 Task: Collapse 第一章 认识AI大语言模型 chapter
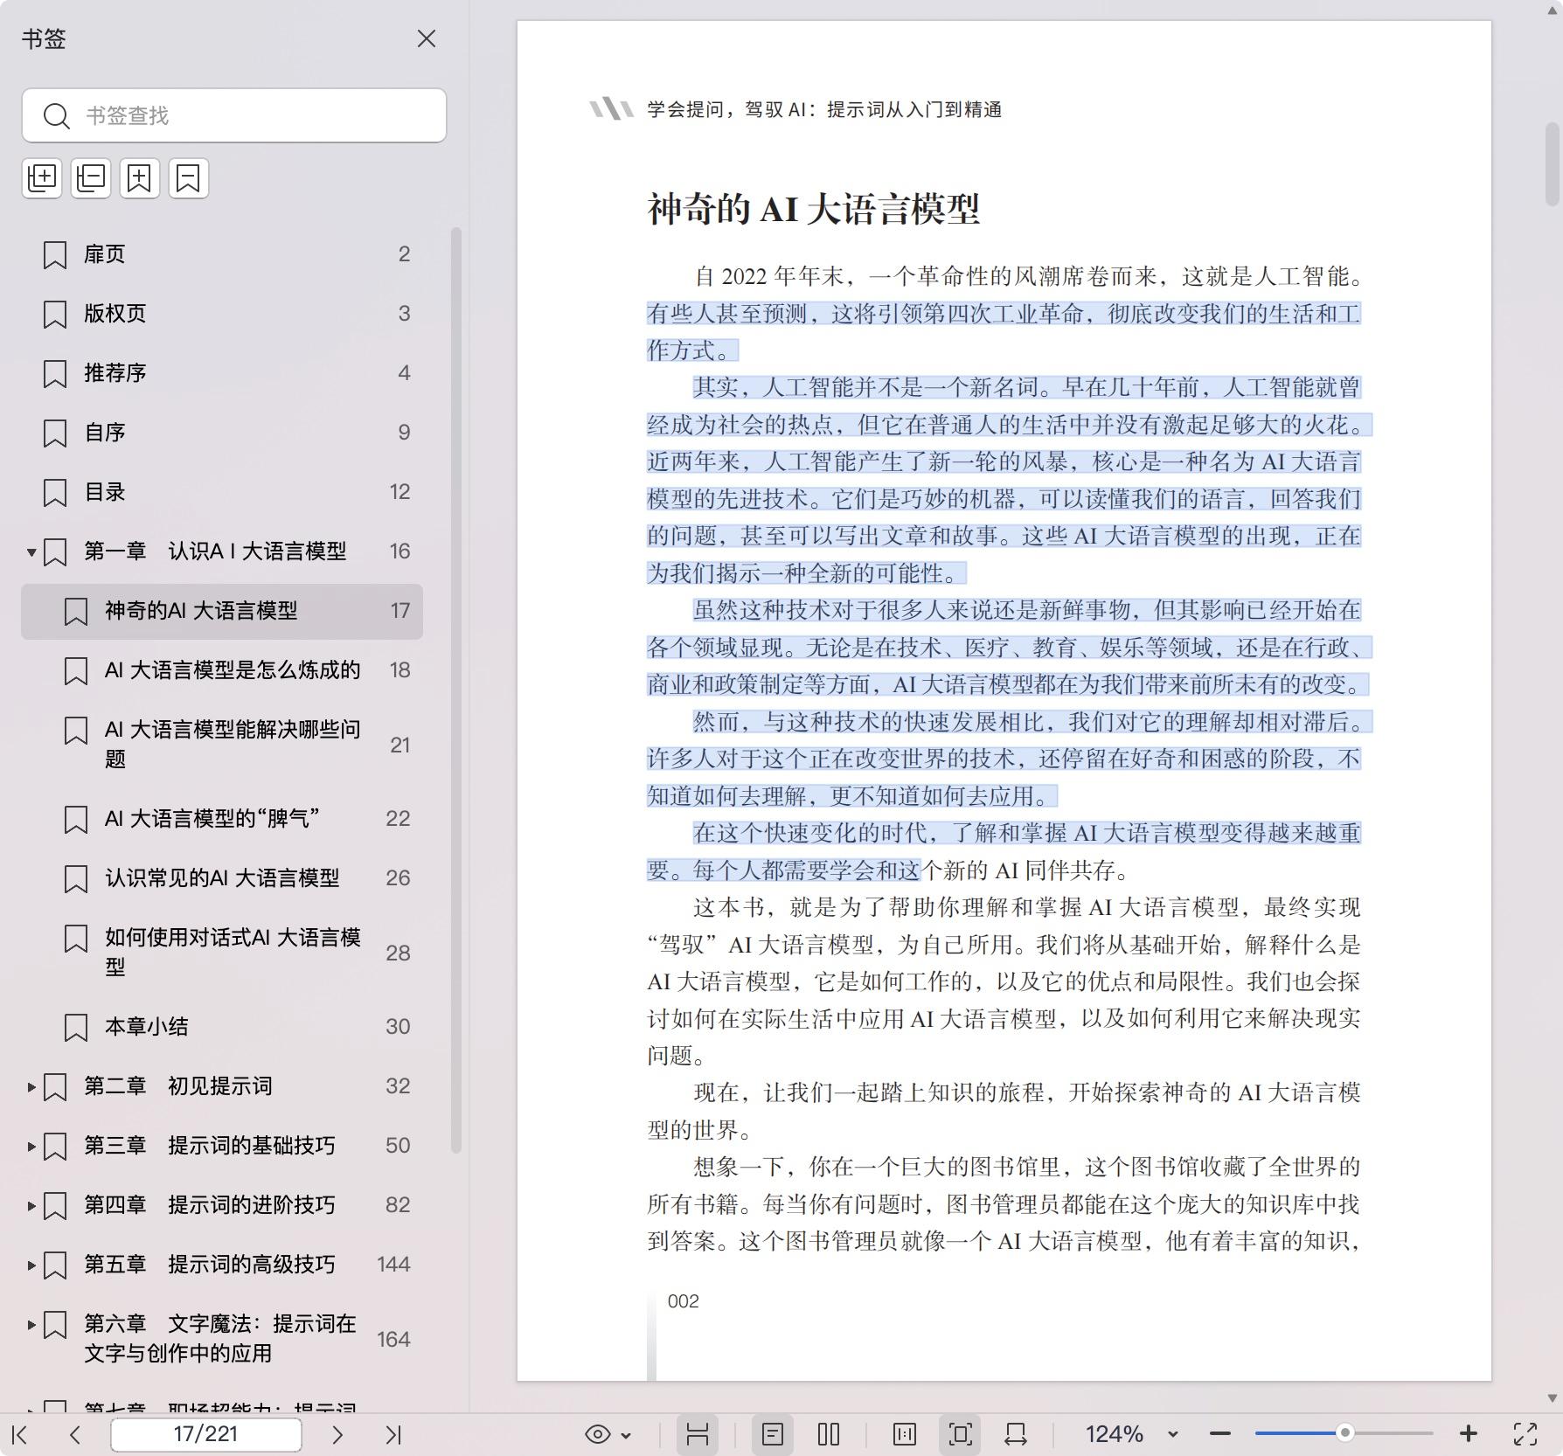click(31, 551)
